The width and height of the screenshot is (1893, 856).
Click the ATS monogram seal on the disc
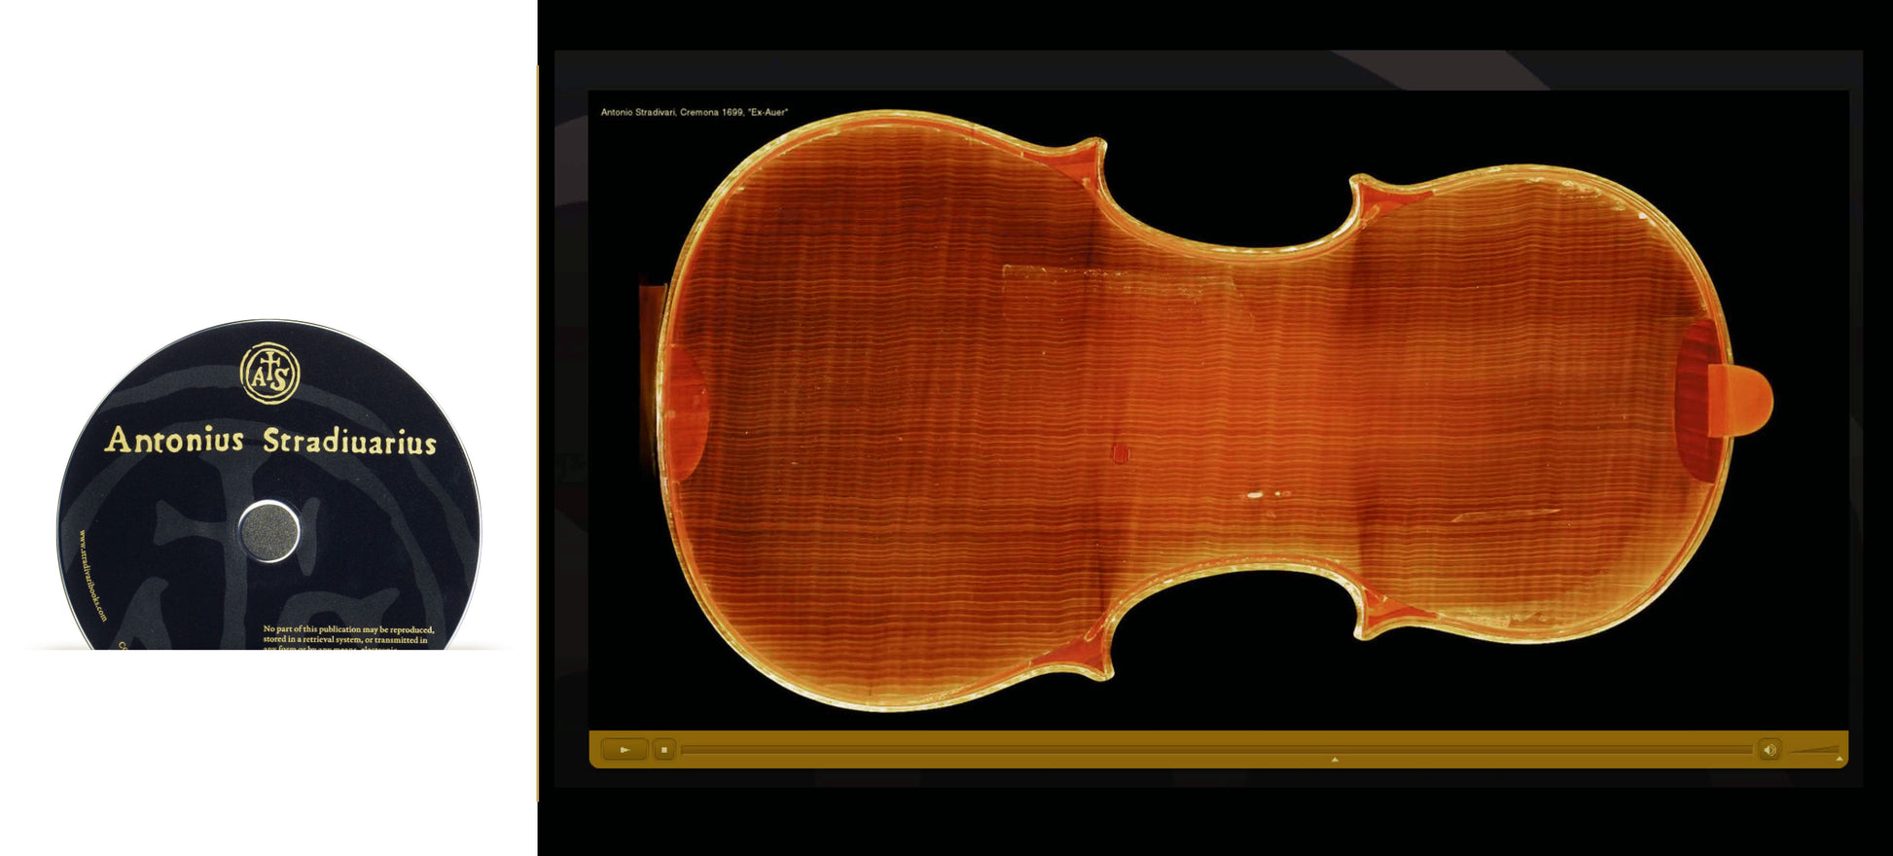[269, 374]
